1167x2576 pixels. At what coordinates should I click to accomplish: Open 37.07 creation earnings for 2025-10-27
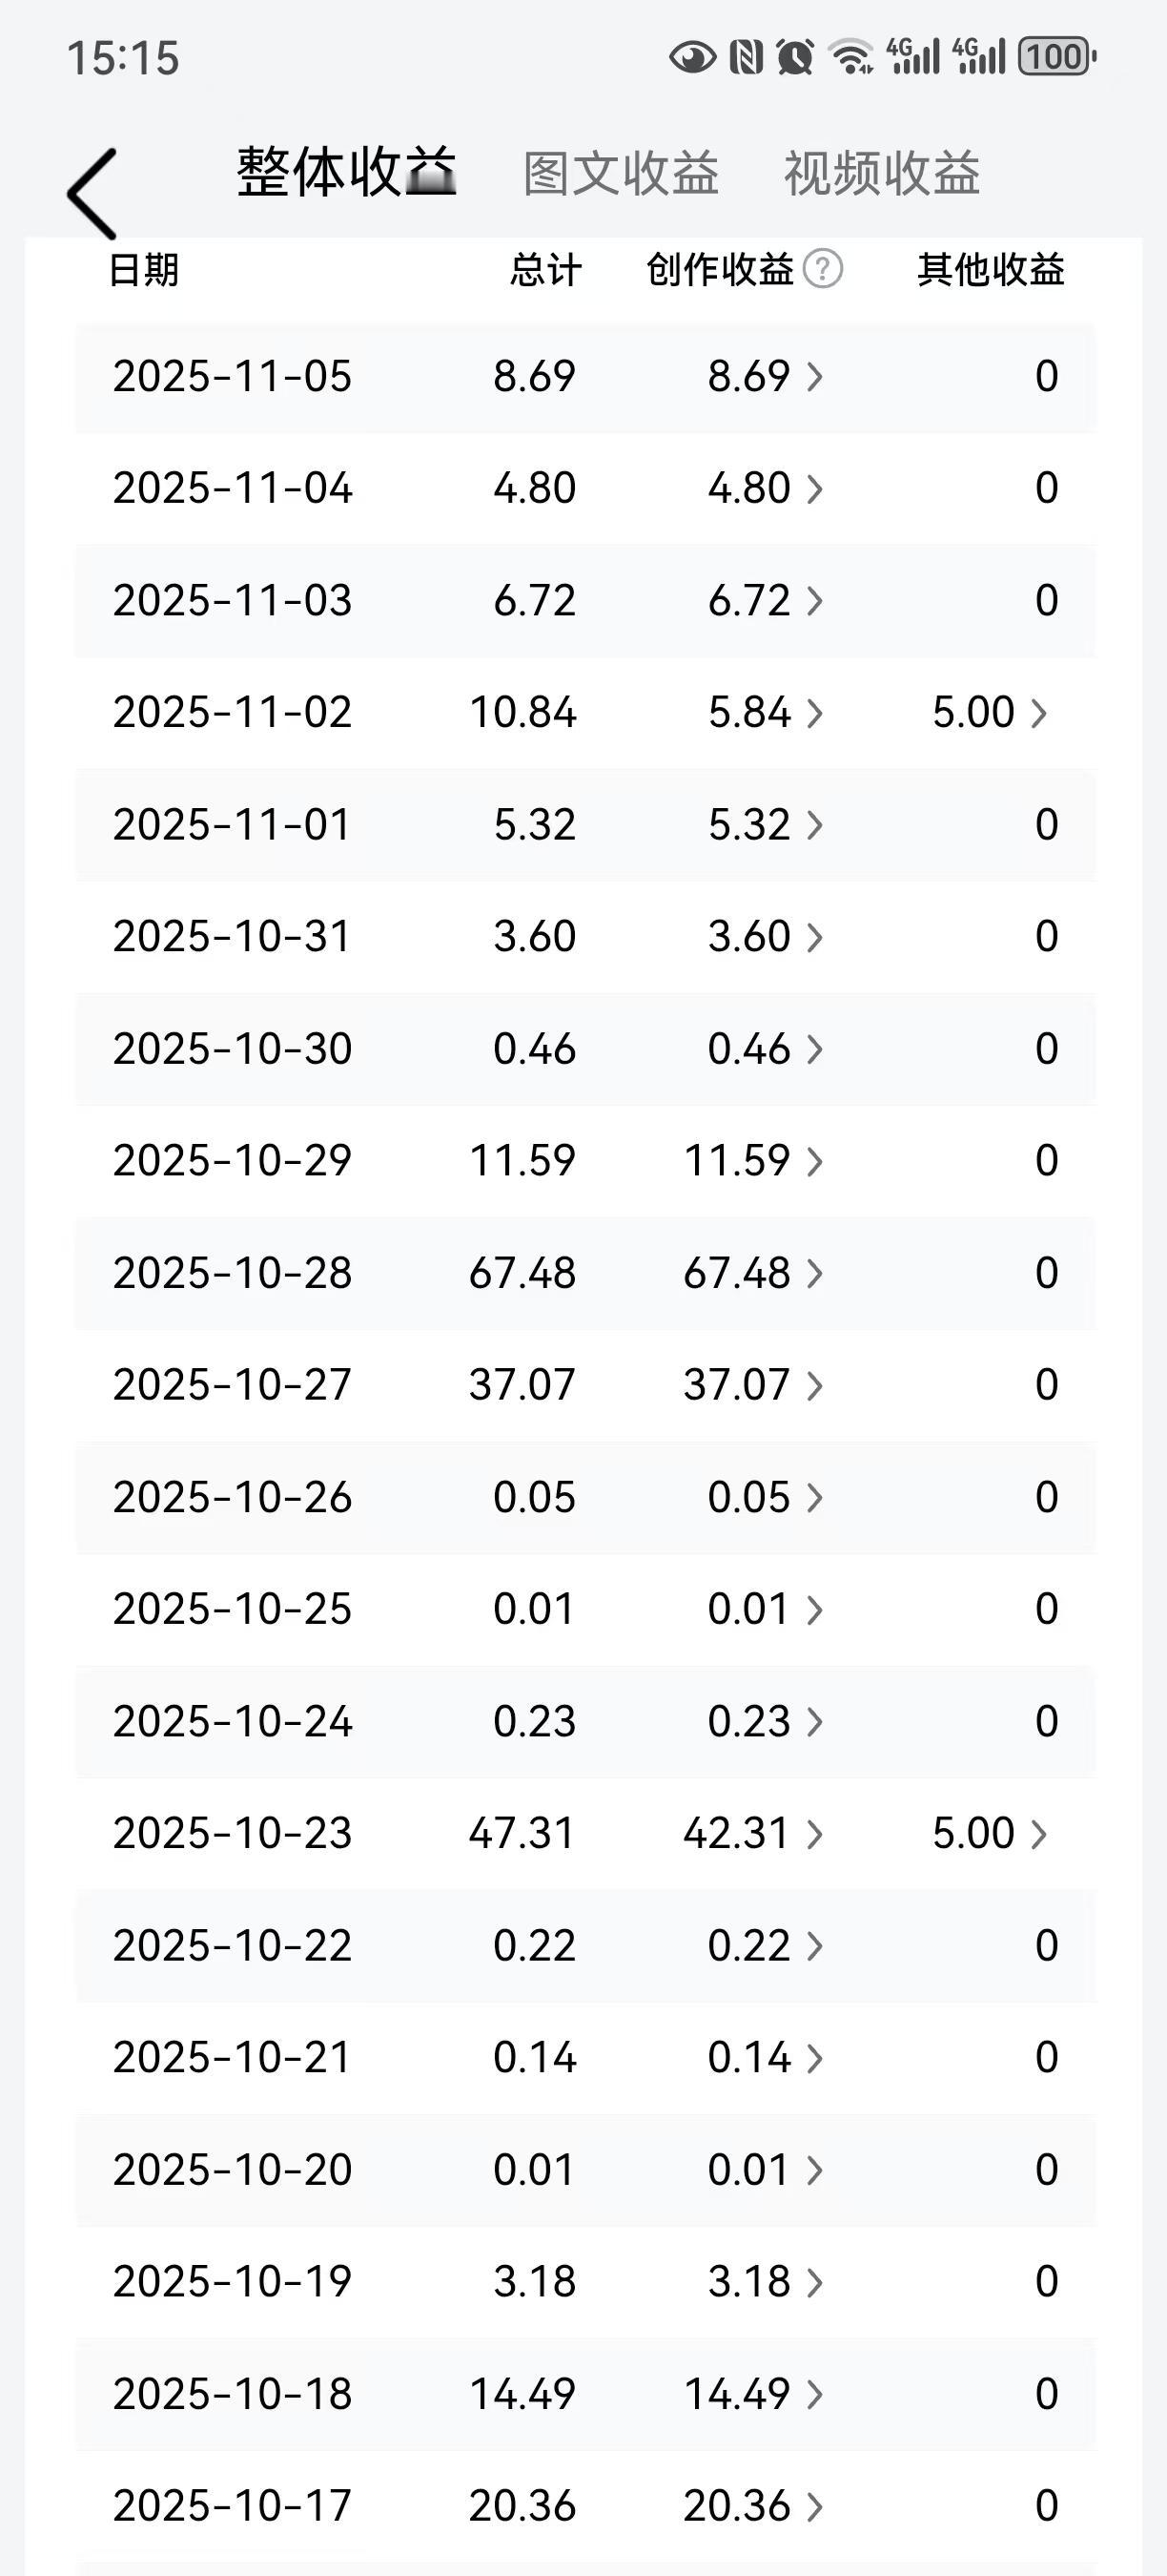pyautogui.click(x=753, y=1385)
